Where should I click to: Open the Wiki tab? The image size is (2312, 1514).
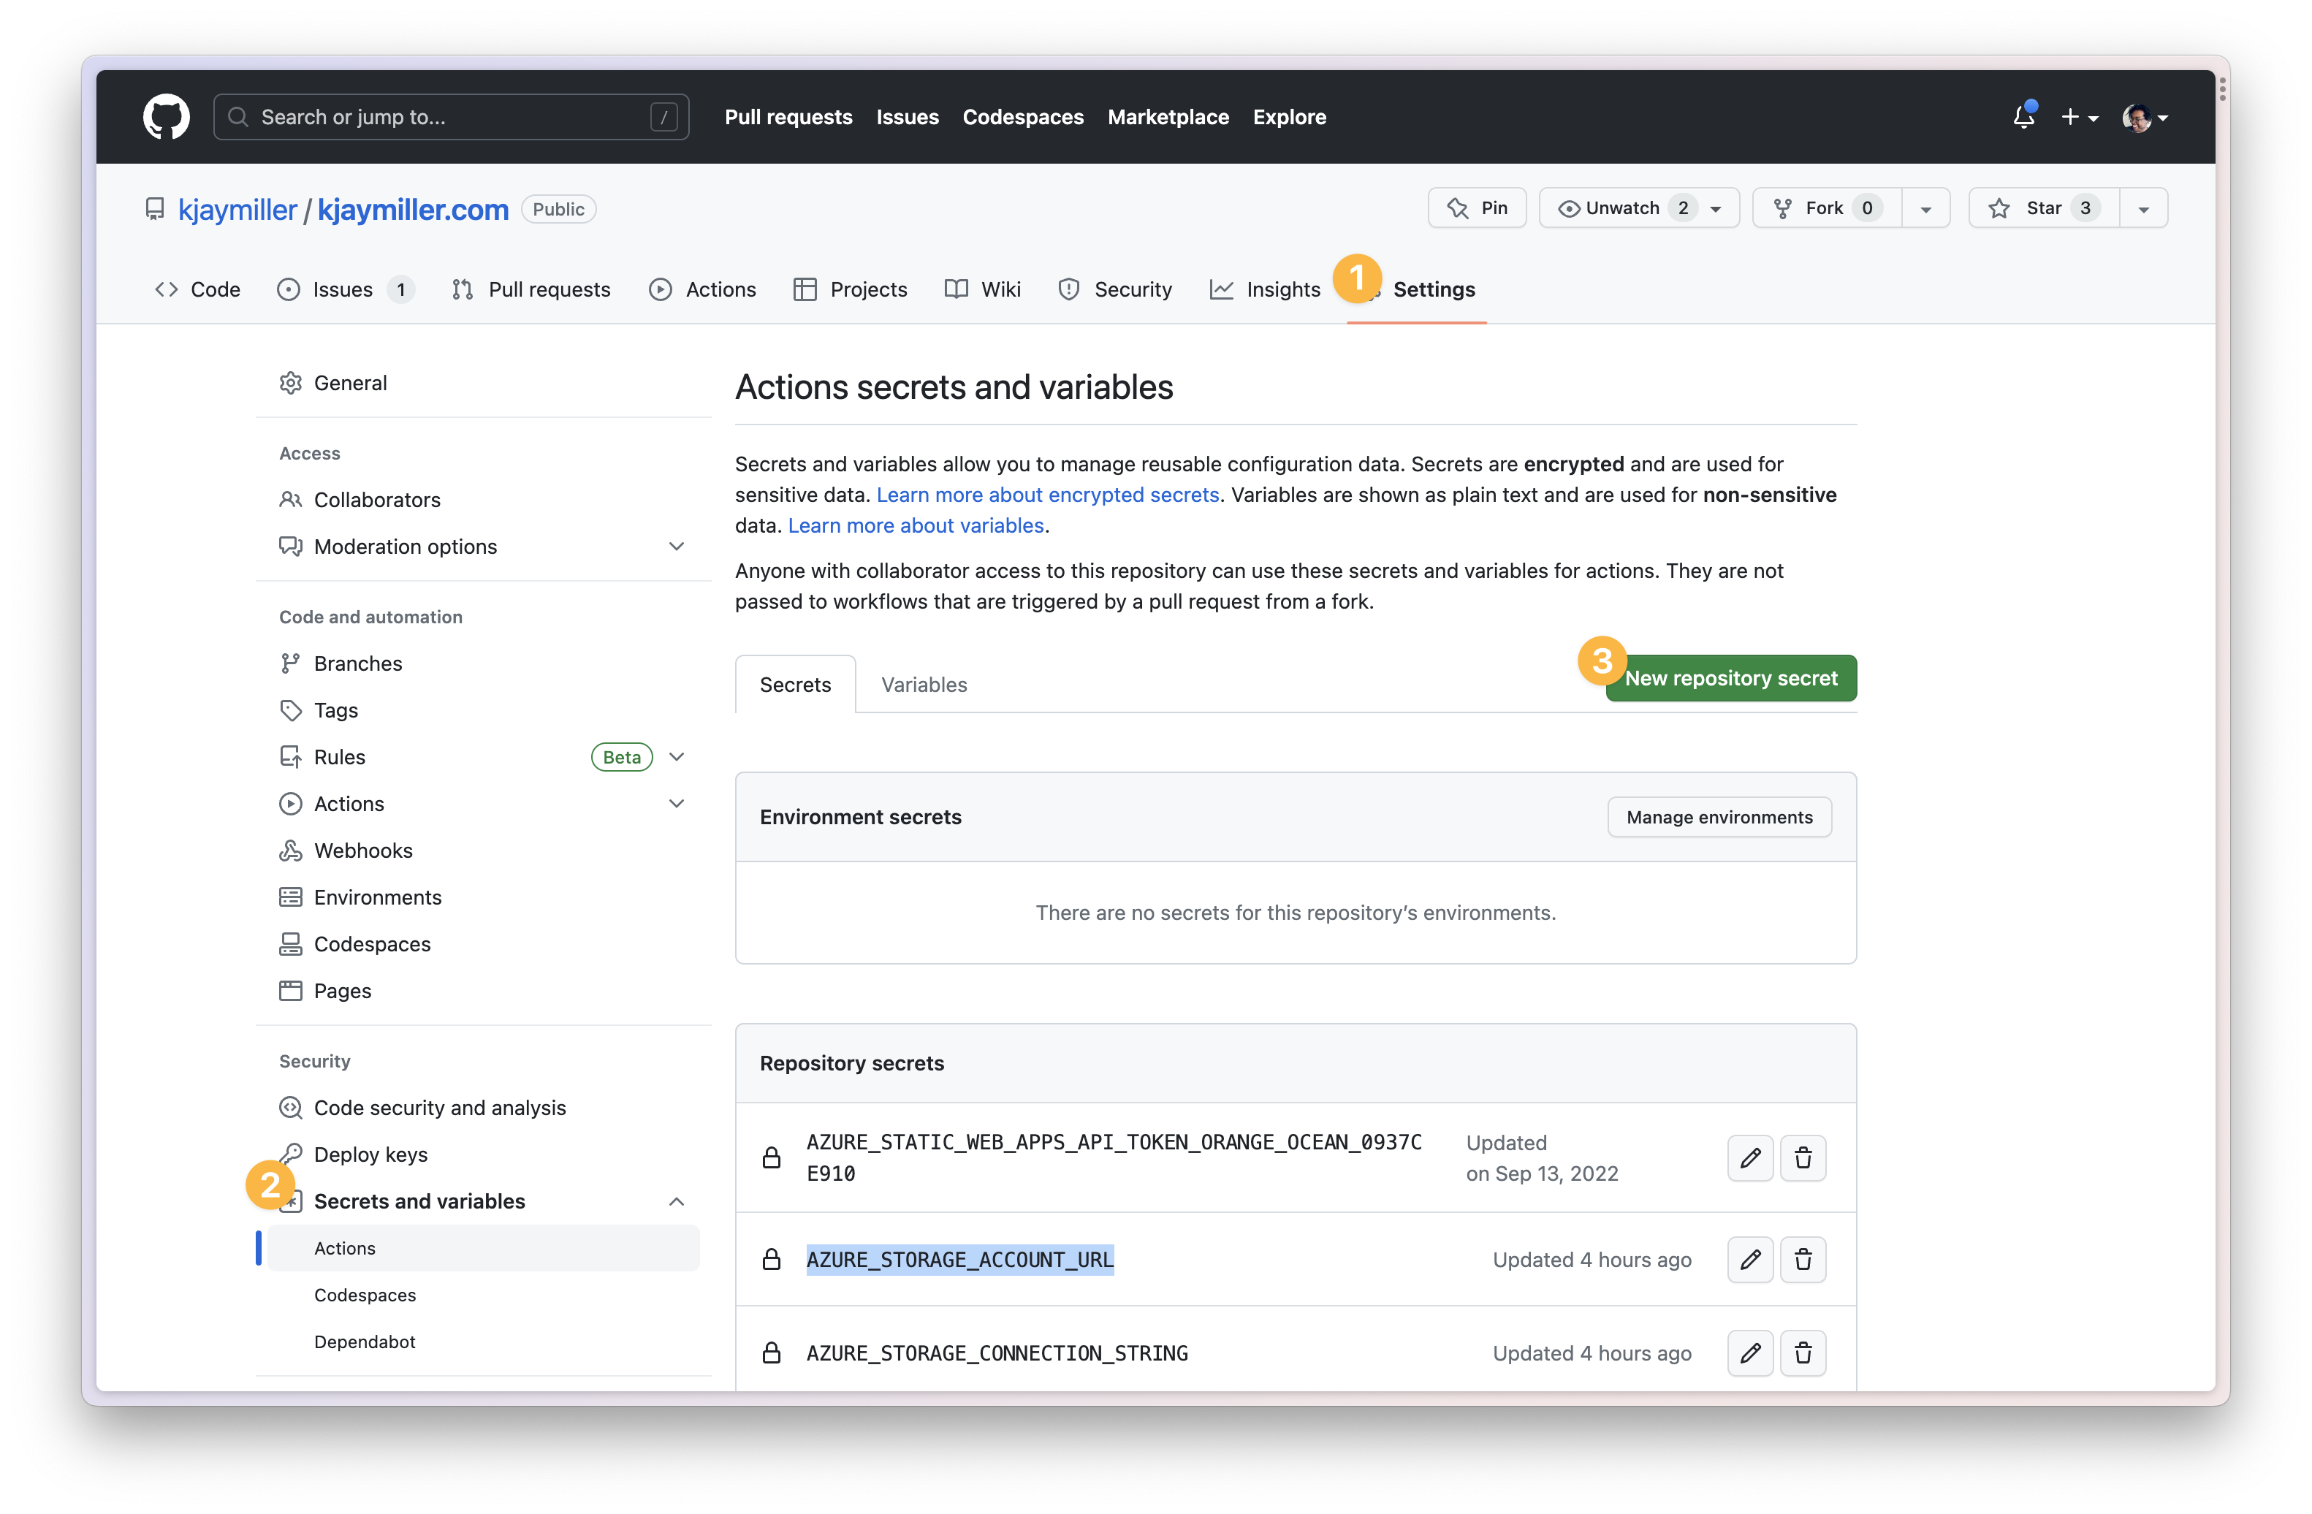click(x=982, y=289)
